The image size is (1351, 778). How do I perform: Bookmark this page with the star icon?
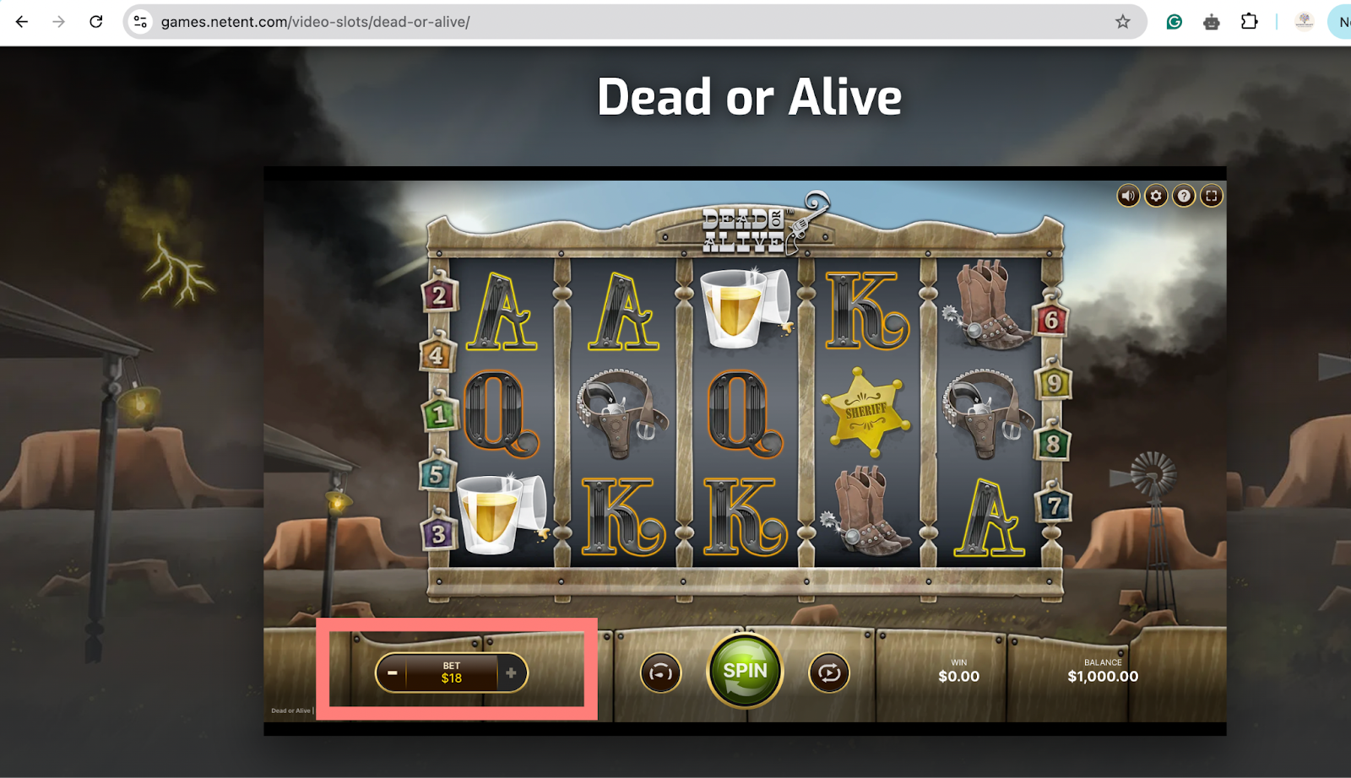(1122, 22)
